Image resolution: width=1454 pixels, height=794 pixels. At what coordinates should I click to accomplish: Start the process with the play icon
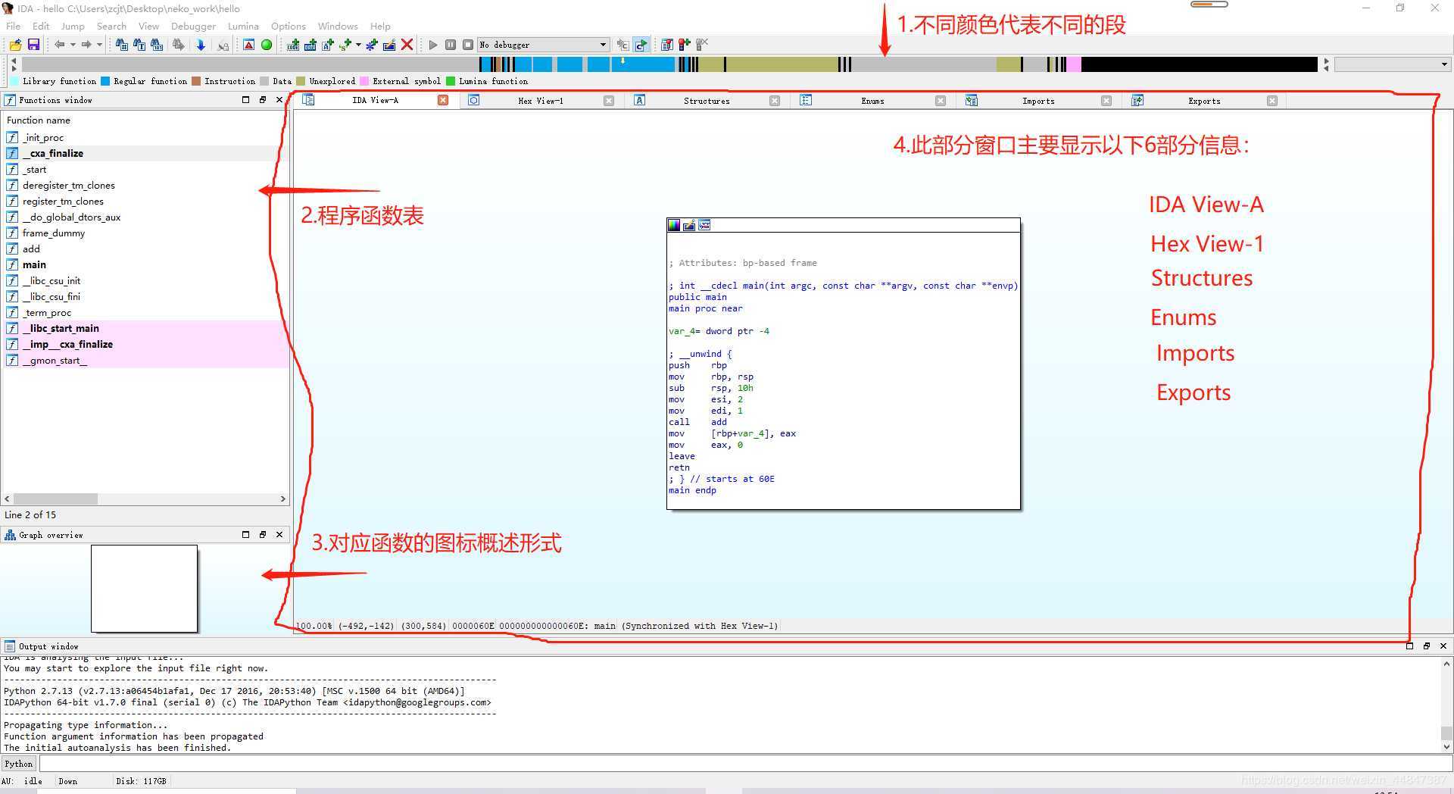(x=433, y=45)
